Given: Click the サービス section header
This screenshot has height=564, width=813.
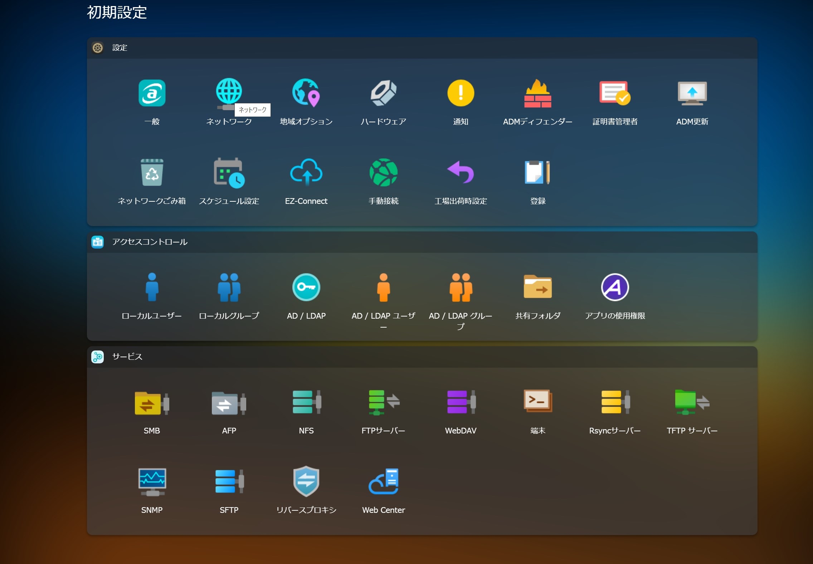Looking at the screenshot, I should tap(127, 357).
